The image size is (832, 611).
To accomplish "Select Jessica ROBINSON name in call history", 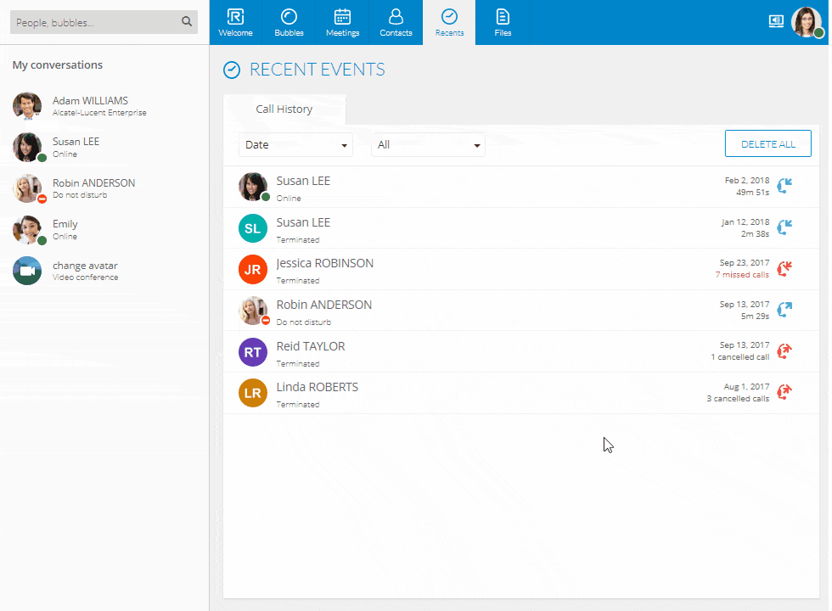I will tap(324, 264).
